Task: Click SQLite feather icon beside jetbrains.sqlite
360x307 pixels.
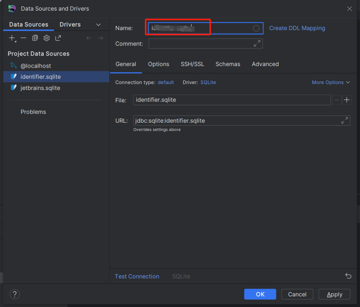Action: pos(14,88)
